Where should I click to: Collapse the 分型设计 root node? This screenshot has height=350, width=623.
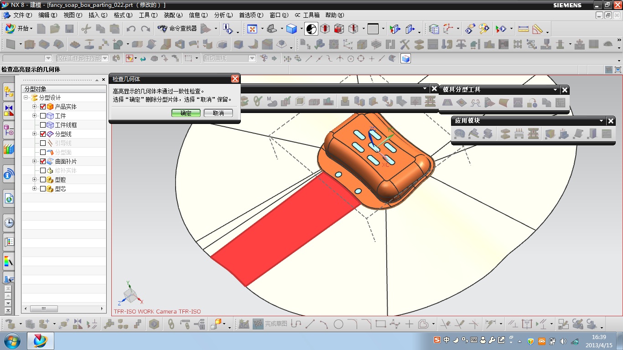[x=26, y=98]
